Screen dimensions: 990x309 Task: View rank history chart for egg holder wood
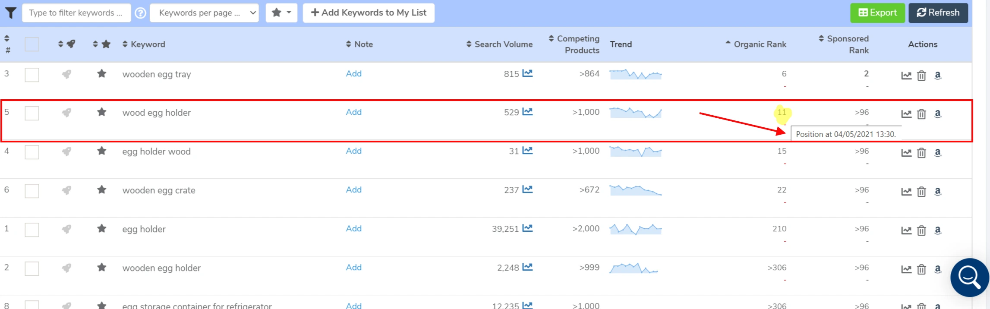tap(906, 153)
